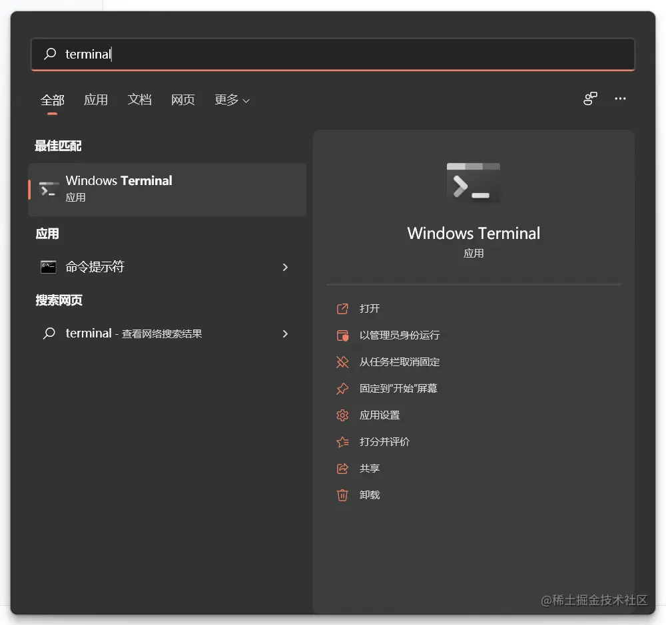Expand the 更多 dropdown
The image size is (666, 625).
(232, 100)
